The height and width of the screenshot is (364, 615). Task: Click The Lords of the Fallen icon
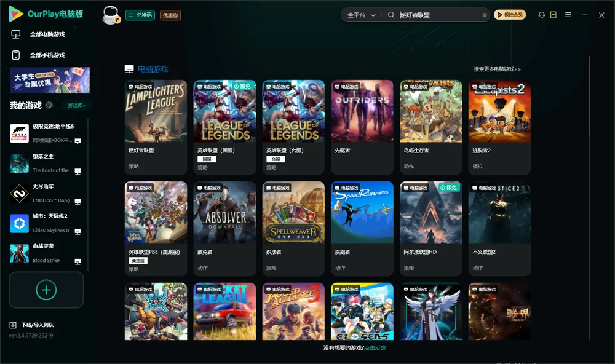[19, 164]
